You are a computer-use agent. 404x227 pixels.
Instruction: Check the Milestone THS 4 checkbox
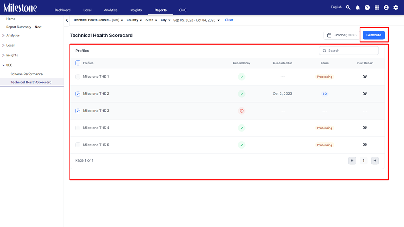coord(78,128)
